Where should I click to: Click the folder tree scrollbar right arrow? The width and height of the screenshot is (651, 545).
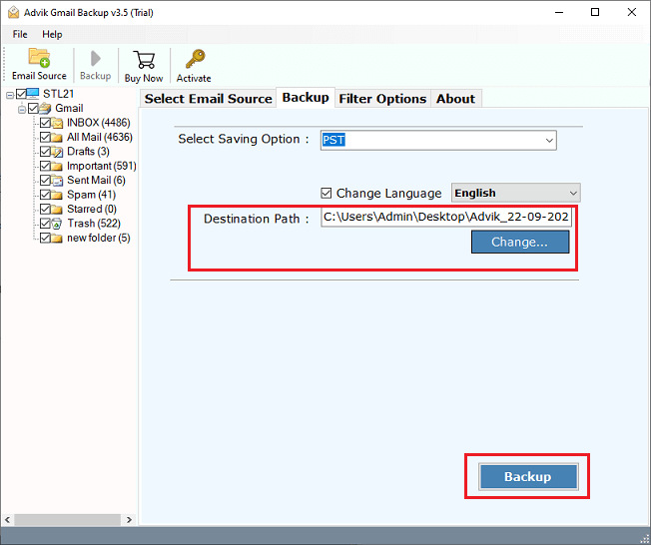[x=129, y=520]
